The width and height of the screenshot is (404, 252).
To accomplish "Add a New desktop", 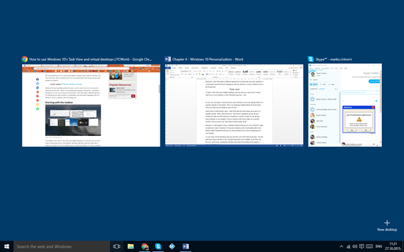I will (387, 226).
